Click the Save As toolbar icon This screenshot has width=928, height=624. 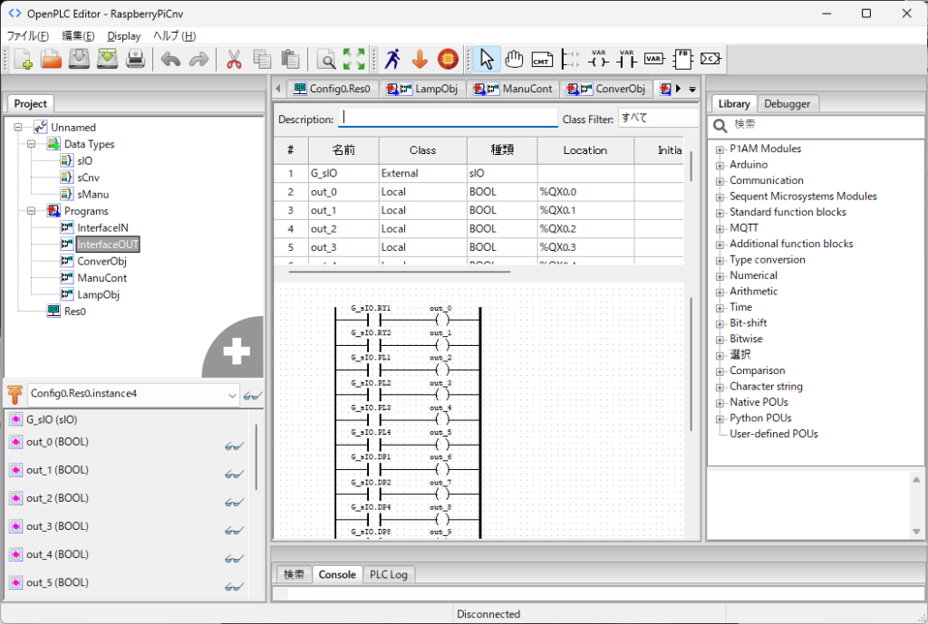[107, 59]
